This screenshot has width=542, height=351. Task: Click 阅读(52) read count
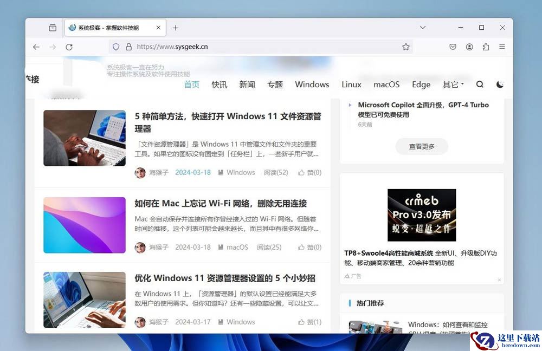(x=276, y=172)
